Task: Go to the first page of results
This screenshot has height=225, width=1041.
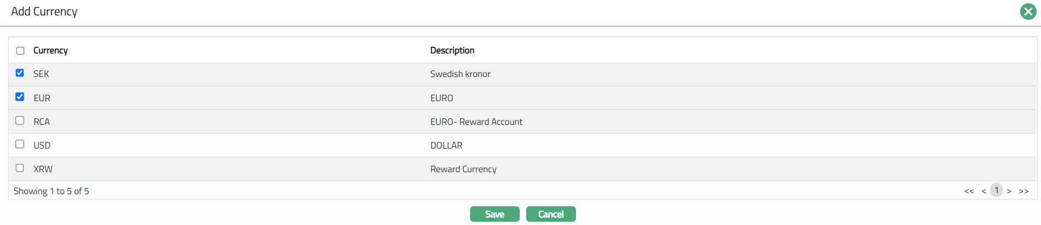Action: tap(969, 191)
